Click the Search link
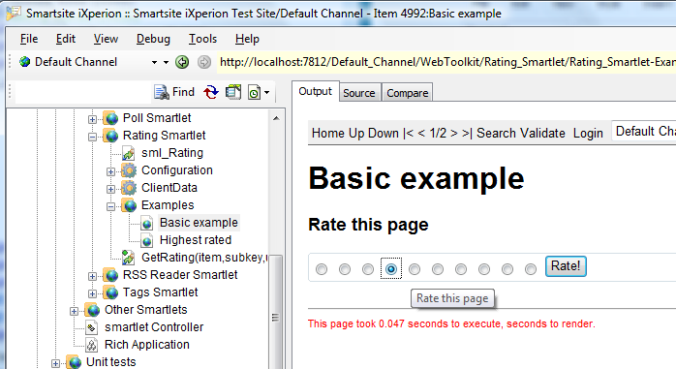The width and height of the screenshot is (676, 369). [496, 134]
